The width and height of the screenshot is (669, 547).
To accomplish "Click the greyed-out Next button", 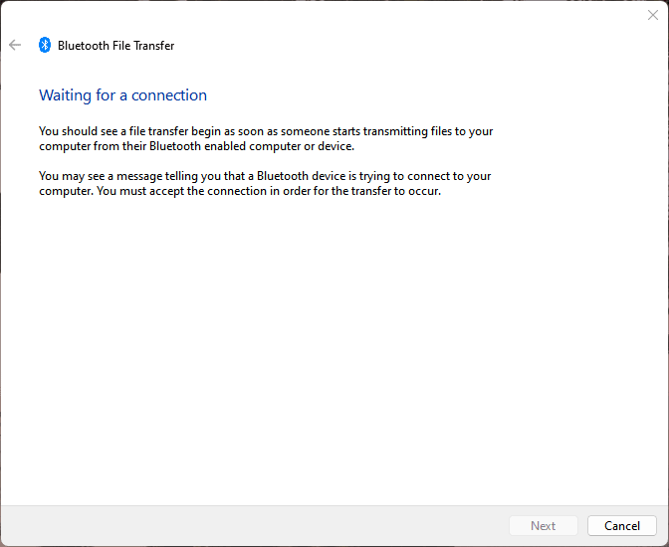I will [544, 526].
